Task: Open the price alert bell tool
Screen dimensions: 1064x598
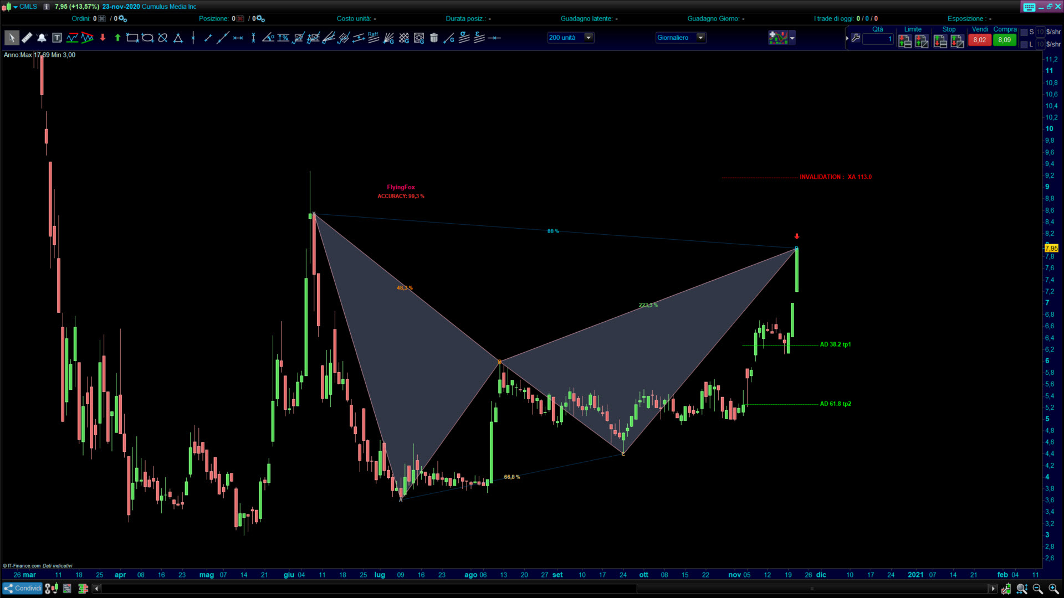Action: coord(42,38)
